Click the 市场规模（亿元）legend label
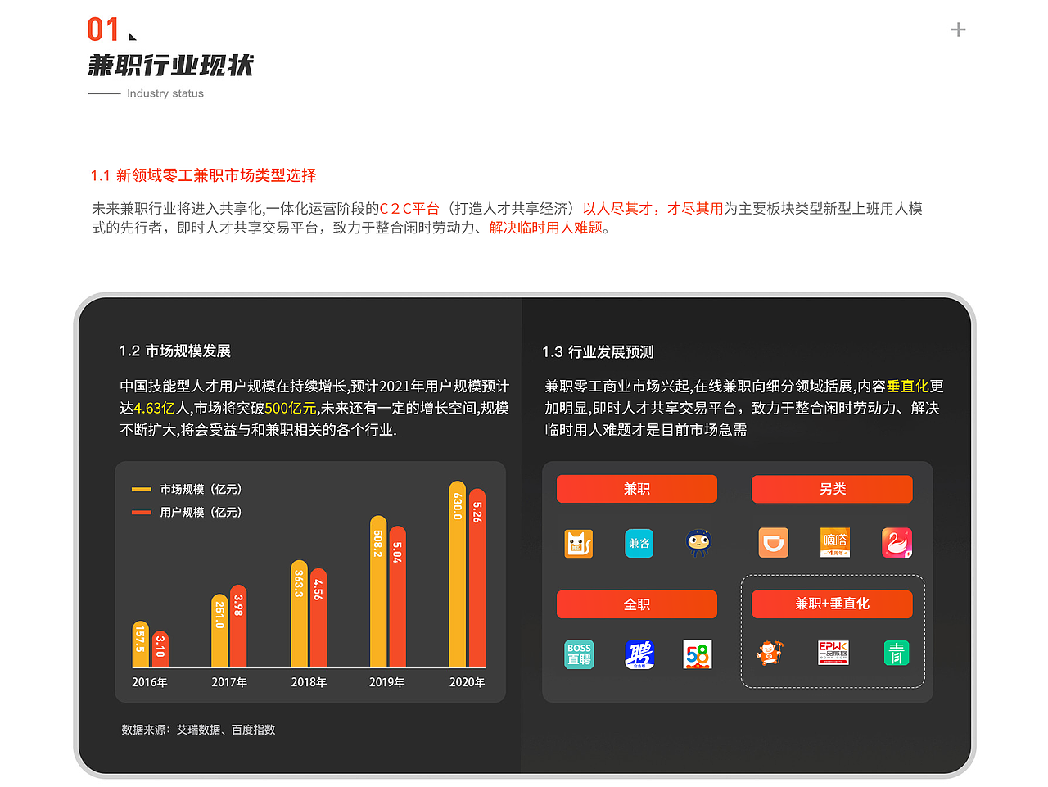Viewport: 1048px width, 787px height. [201, 490]
